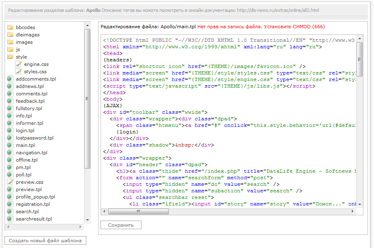Click the search.tpl template icon
This screenshot has height=248, width=374.
pyautogui.click(x=10, y=212)
